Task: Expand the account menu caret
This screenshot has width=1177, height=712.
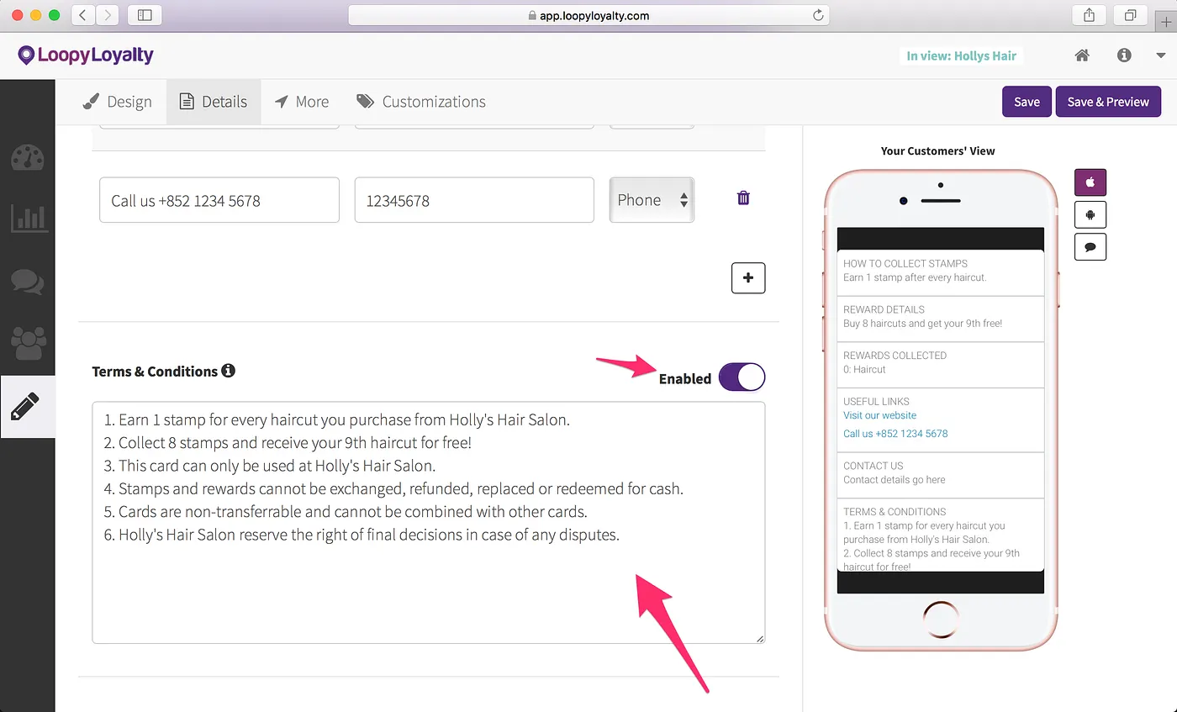Action: coord(1161,55)
